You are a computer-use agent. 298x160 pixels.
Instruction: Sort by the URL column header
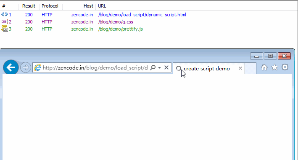click(x=102, y=6)
